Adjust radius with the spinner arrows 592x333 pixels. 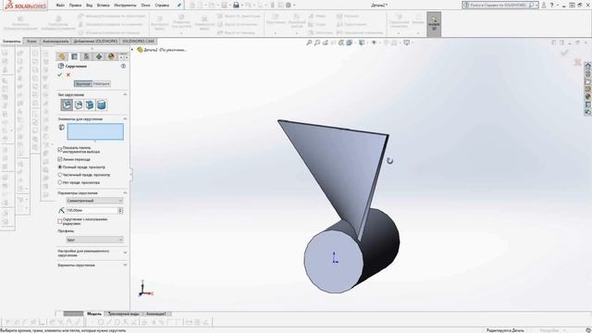click(120, 210)
